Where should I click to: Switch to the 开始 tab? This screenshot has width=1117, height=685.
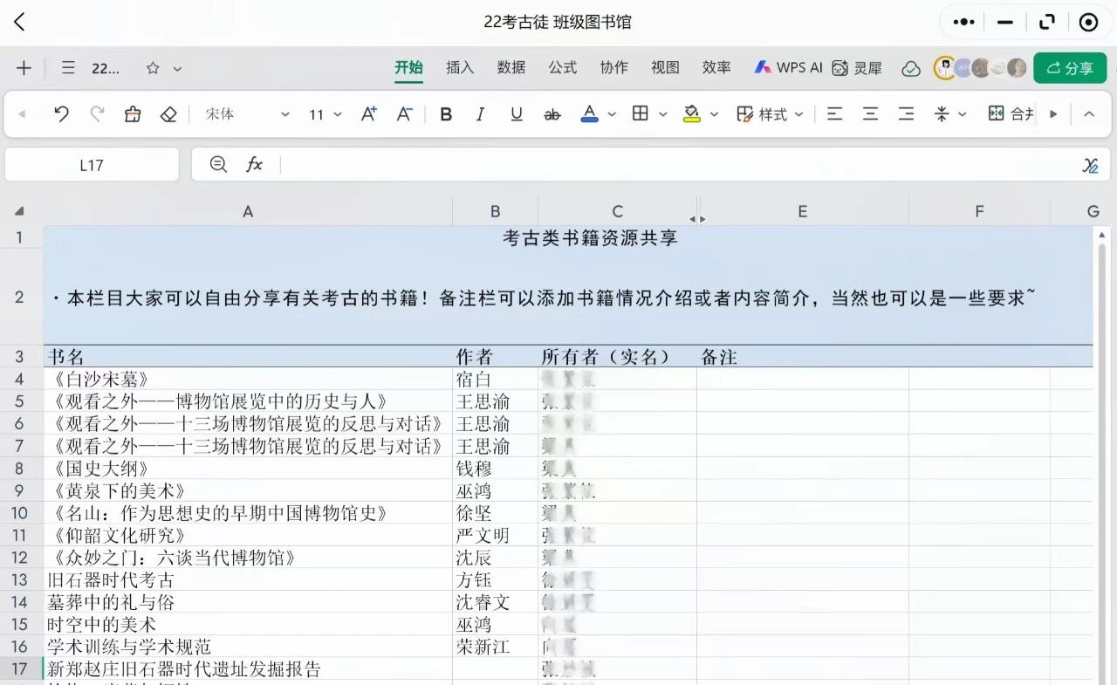point(408,68)
